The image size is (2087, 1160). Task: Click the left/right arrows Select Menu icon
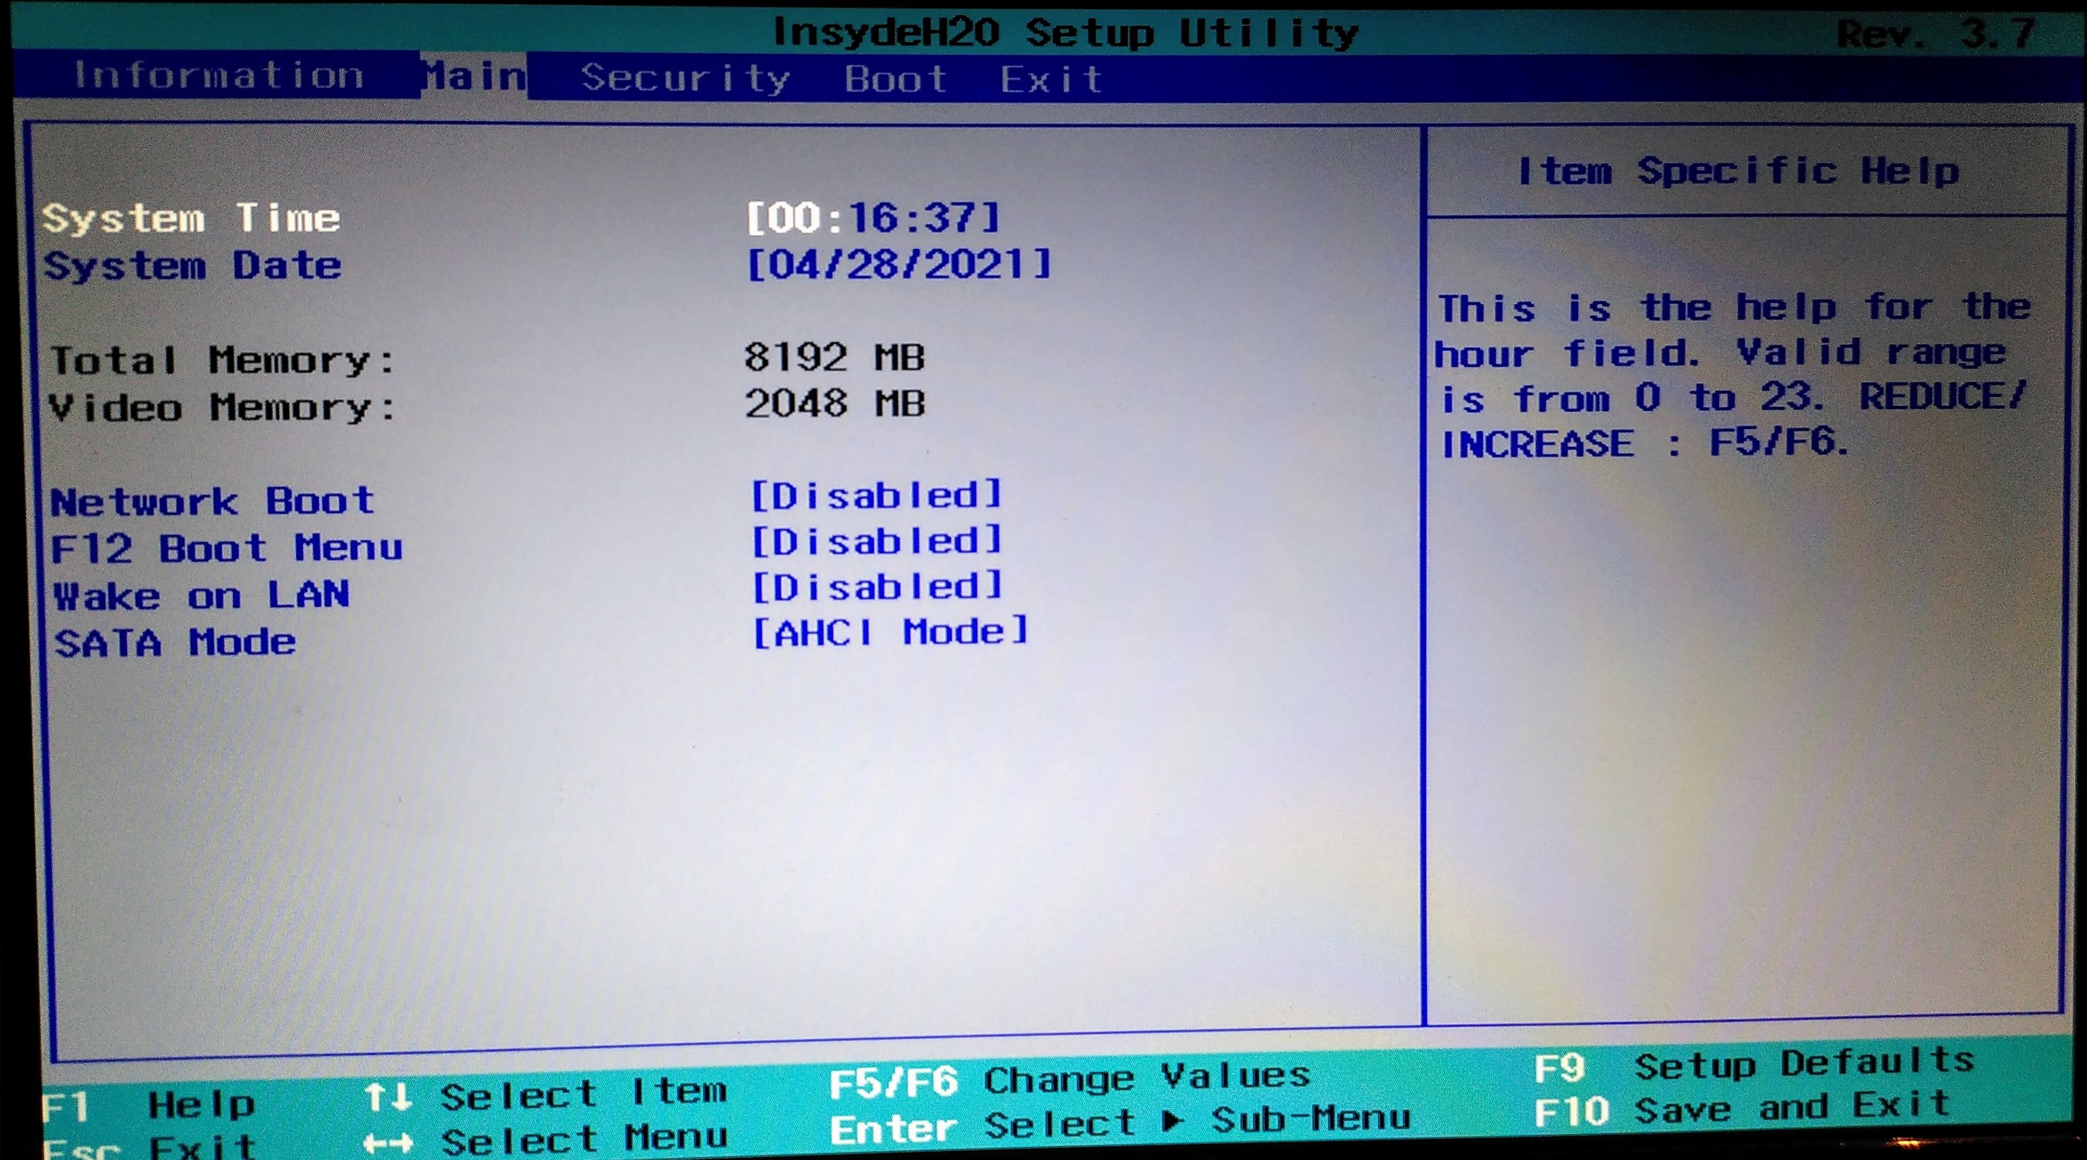tap(388, 1143)
